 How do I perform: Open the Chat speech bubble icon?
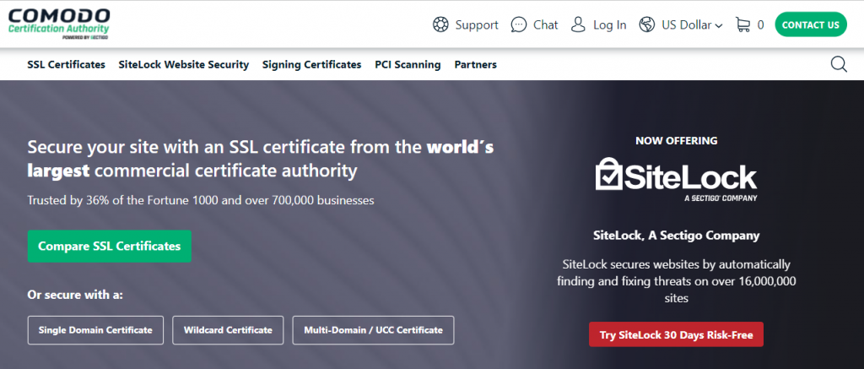pyautogui.click(x=520, y=24)
